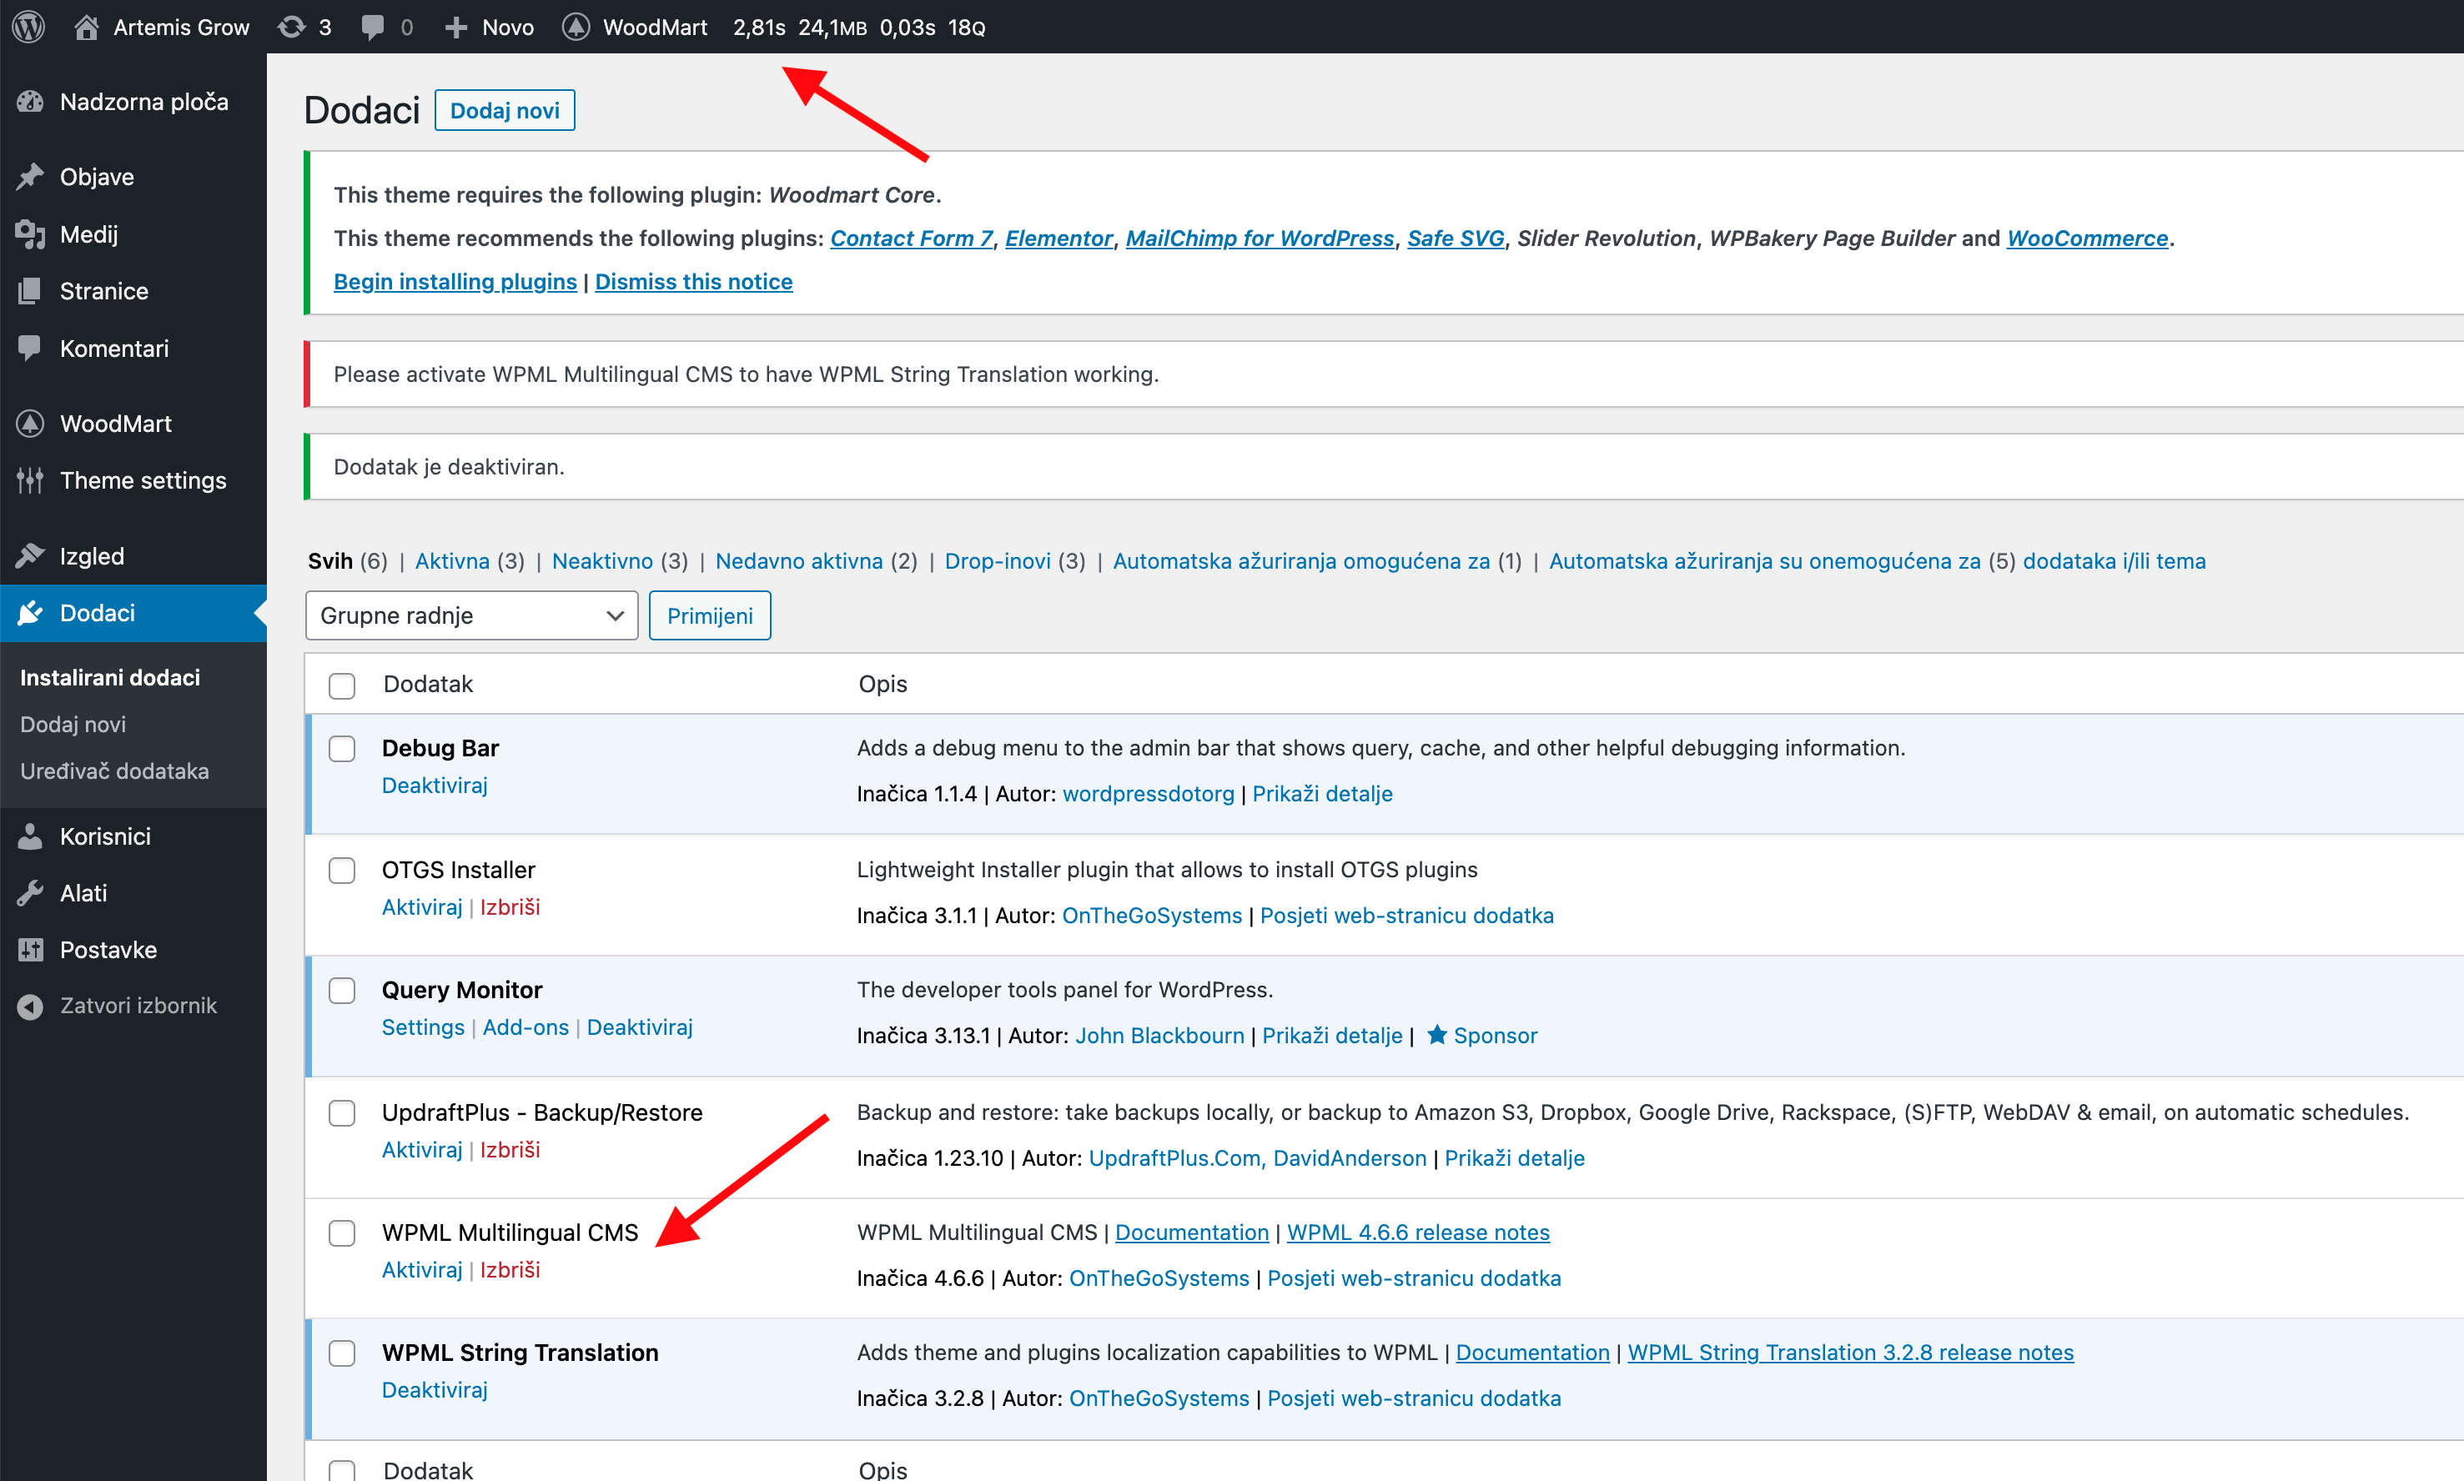Filter by Aktivna plugins
The height and width of the screenshot is (1481, 2464).
[452, 561]
